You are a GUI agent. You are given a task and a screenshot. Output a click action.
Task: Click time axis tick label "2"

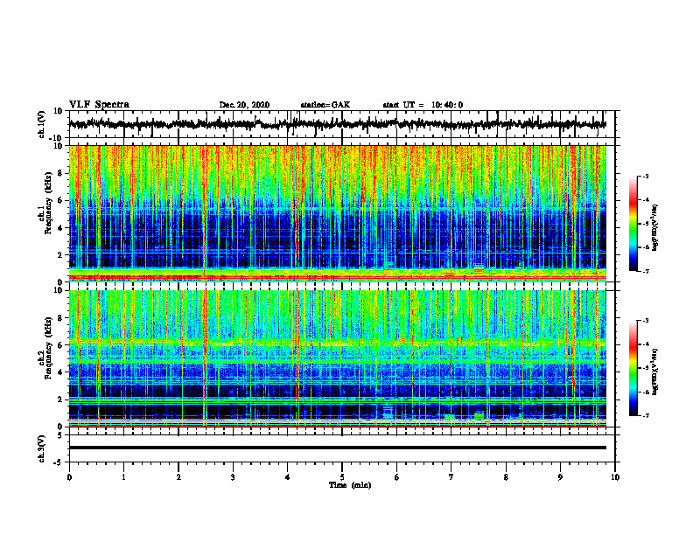[x=178, y=477]
